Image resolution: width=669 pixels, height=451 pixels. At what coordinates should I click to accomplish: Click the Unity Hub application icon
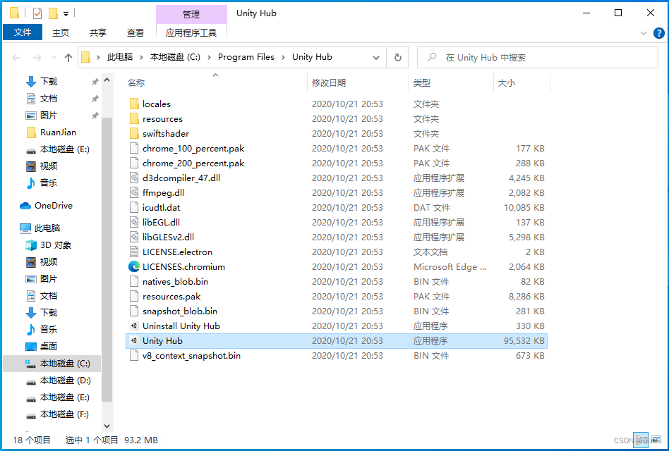(134, 340)
